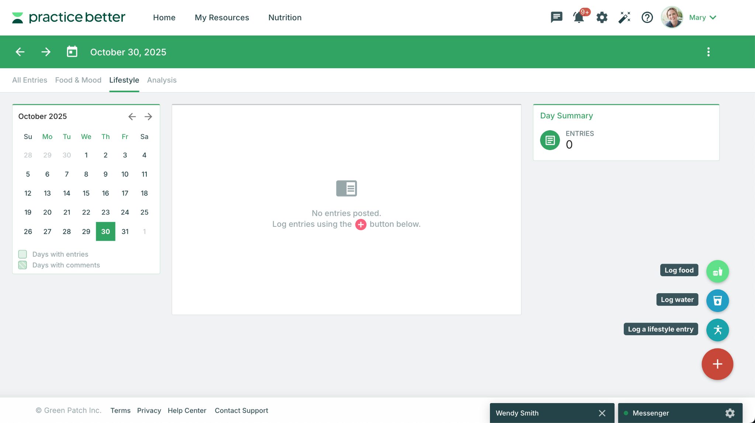Go to next month in mini calendar
The width and height of the screenshot is (755, 423).
pyautogui.click(x=148, y=117)
